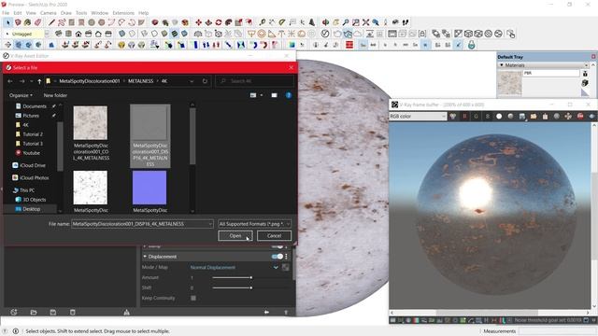This screenshot has width=598, height=336.
Task: Open the Displacement section options kebab menu
Action: (287, 257)
